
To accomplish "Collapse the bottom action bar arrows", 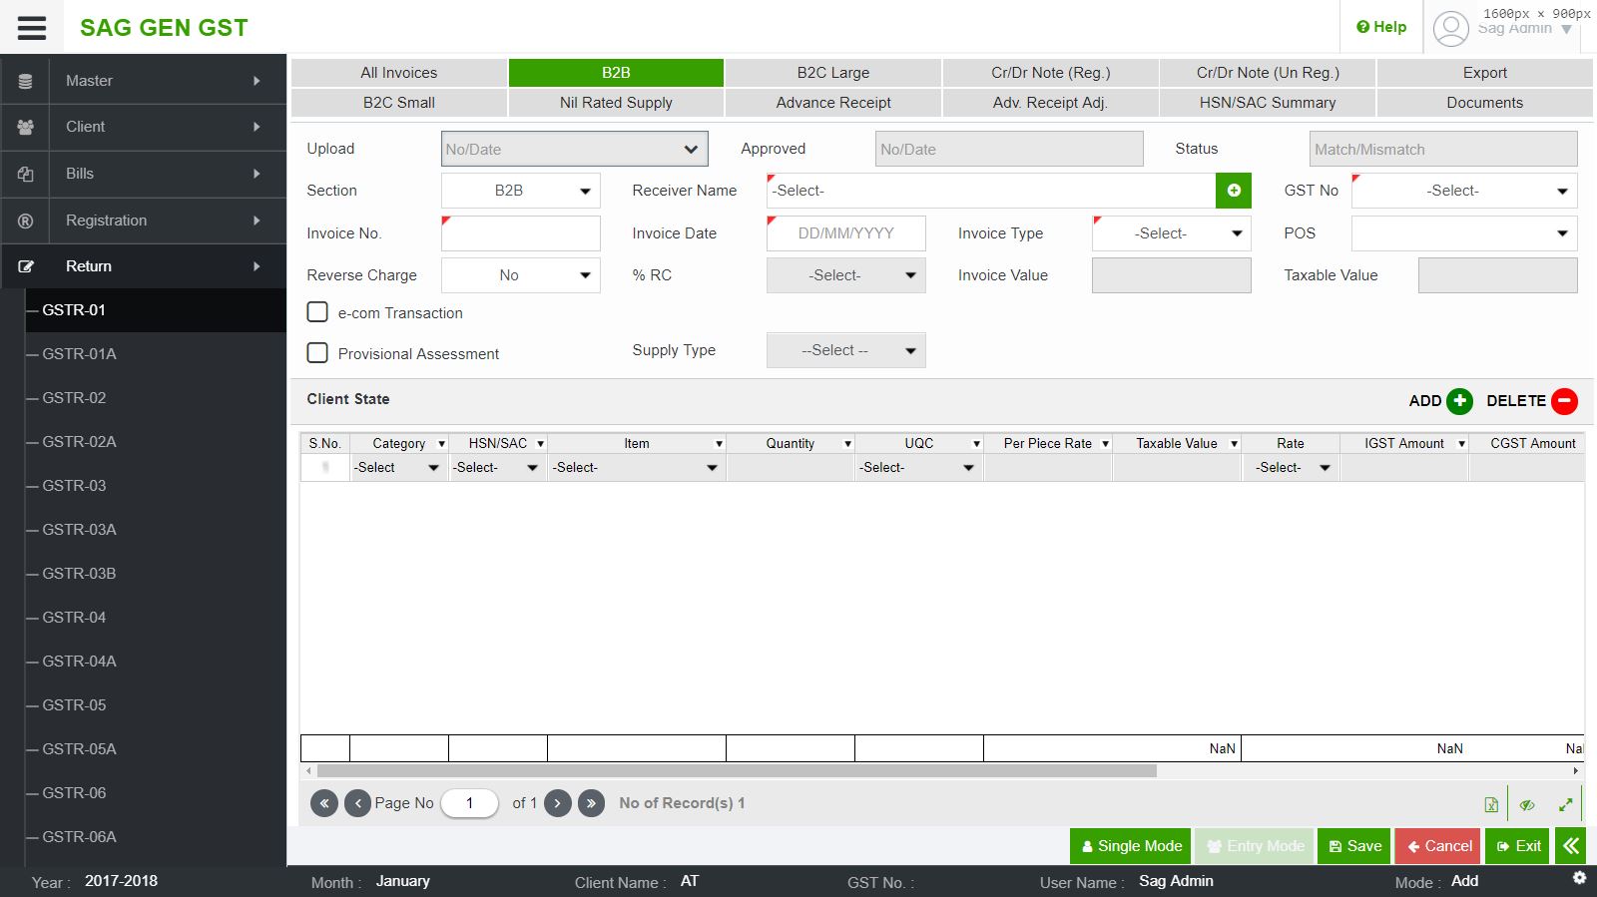I will point(1571,846).
